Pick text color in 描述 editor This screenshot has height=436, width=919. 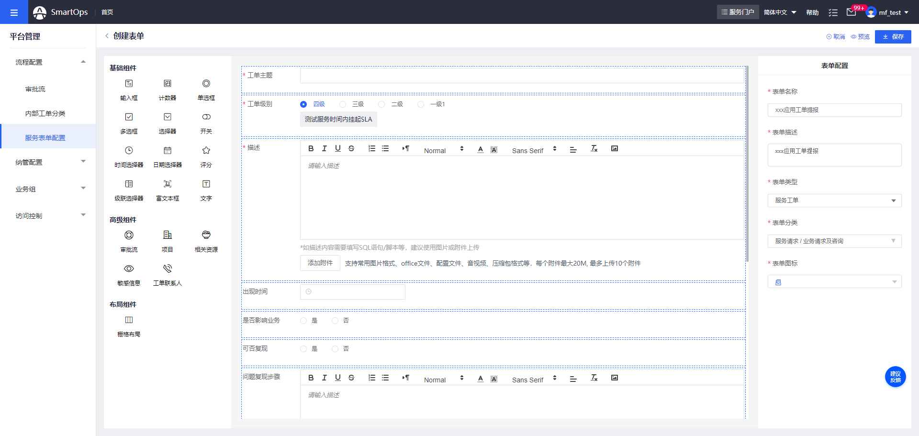(x=481, y=149)
